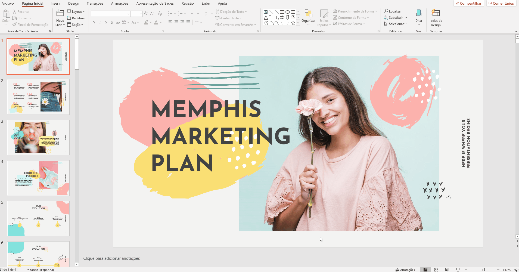
Task: Toggle bold (N) formatting
Action: tap(94, 22)
